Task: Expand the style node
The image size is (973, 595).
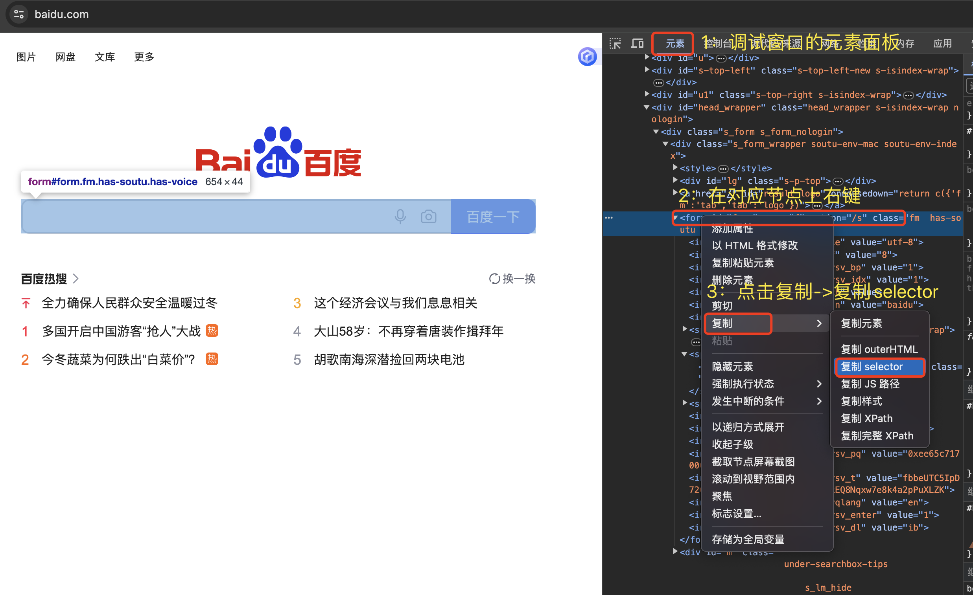Action: point(675,168)
